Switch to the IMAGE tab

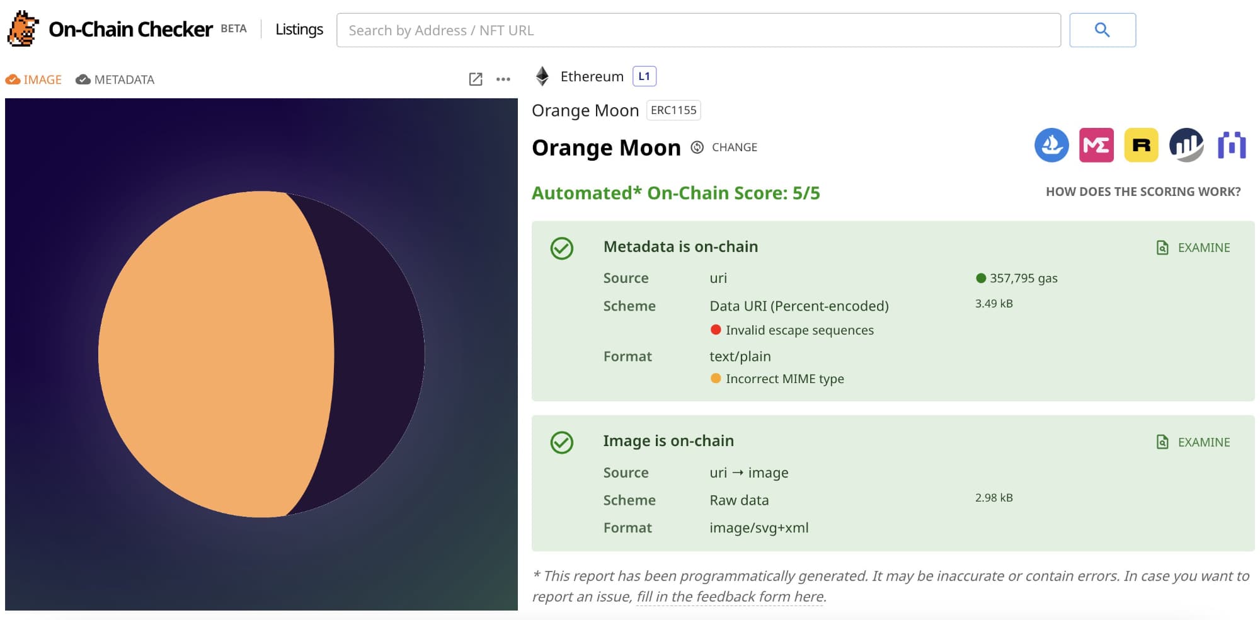coord(34,80)
